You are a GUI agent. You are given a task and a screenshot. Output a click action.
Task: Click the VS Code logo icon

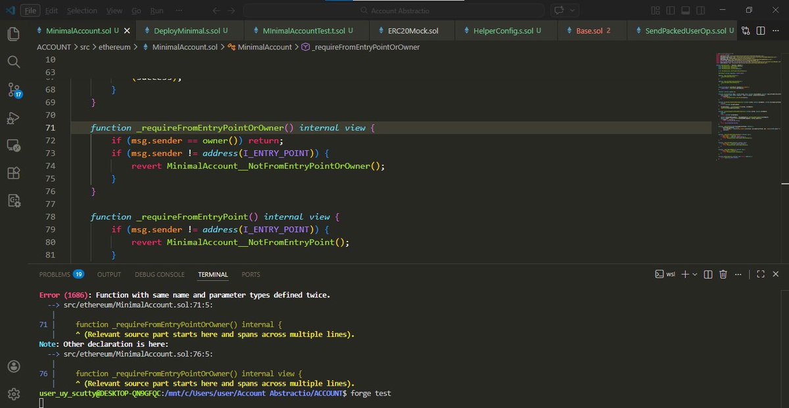9,11
